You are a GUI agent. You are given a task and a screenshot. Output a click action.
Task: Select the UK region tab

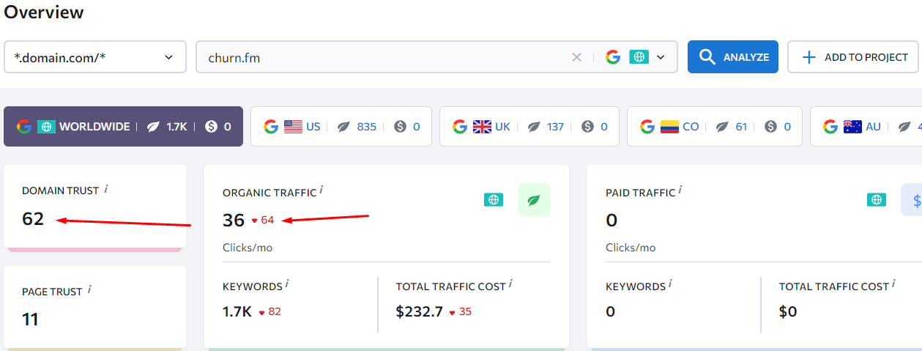coord(529,127)
